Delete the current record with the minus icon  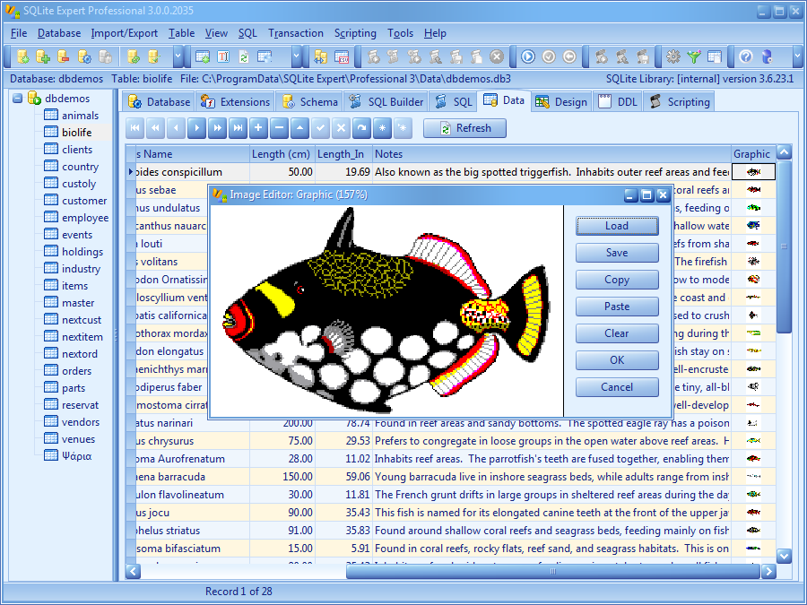coord(277,128)
